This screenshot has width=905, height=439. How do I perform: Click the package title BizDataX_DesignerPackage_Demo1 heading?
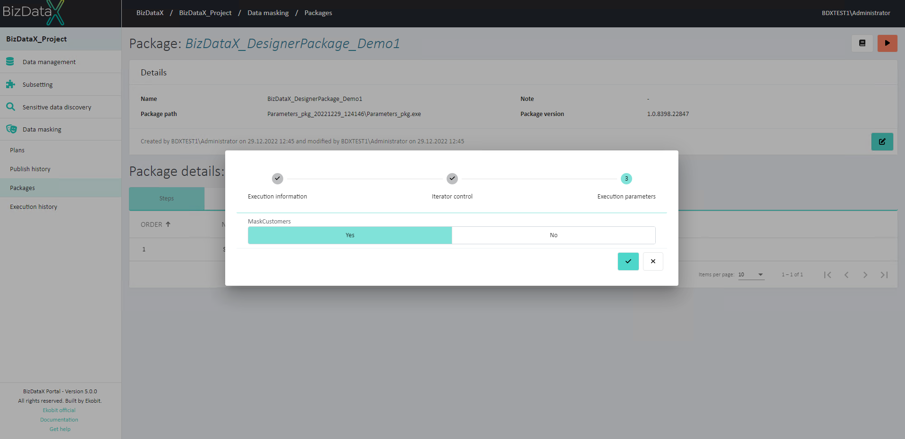[293, 43]
